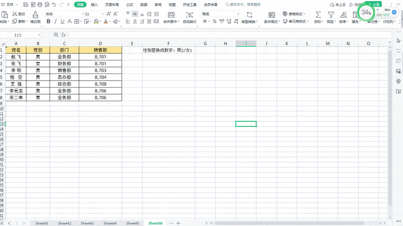The height and width of the screenshot is (226, 403).
Task: Click the Save icon in the quick toolbar
Action: (26, 5)
